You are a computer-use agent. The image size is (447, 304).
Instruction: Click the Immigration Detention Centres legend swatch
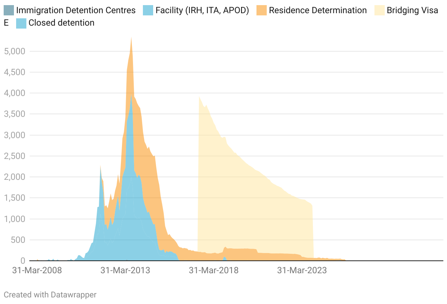[9, 10]
